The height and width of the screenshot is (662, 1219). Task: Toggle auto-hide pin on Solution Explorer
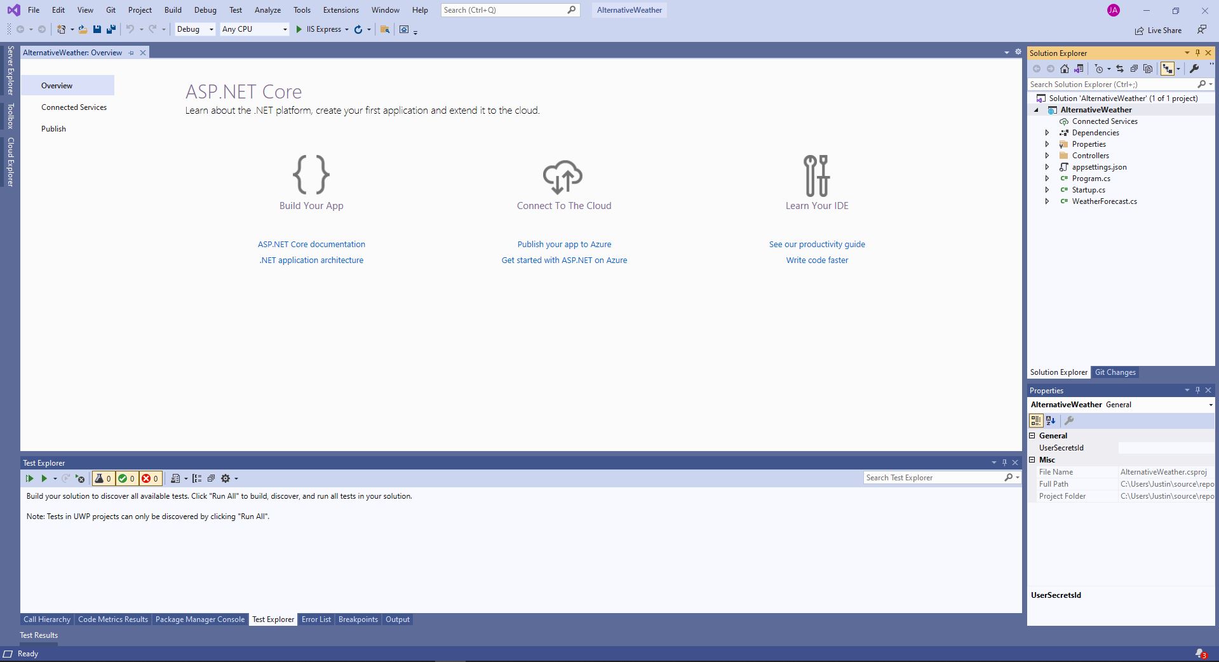tap(1197, 53)
